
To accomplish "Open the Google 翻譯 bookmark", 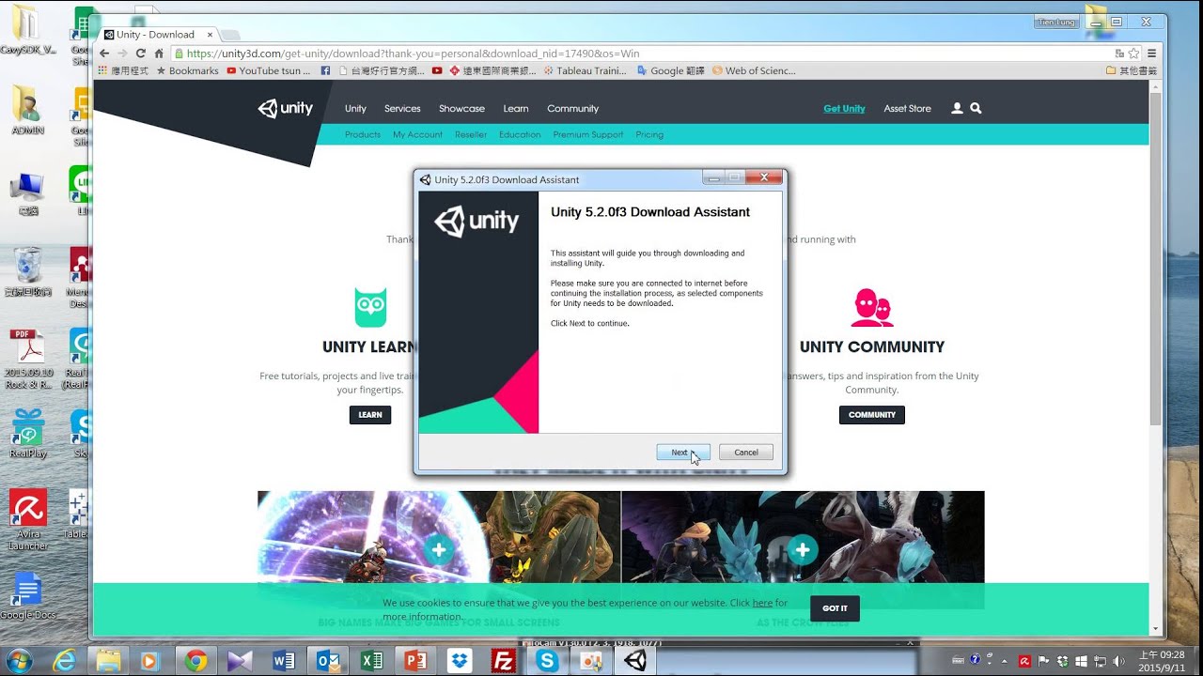I will 671,70.
